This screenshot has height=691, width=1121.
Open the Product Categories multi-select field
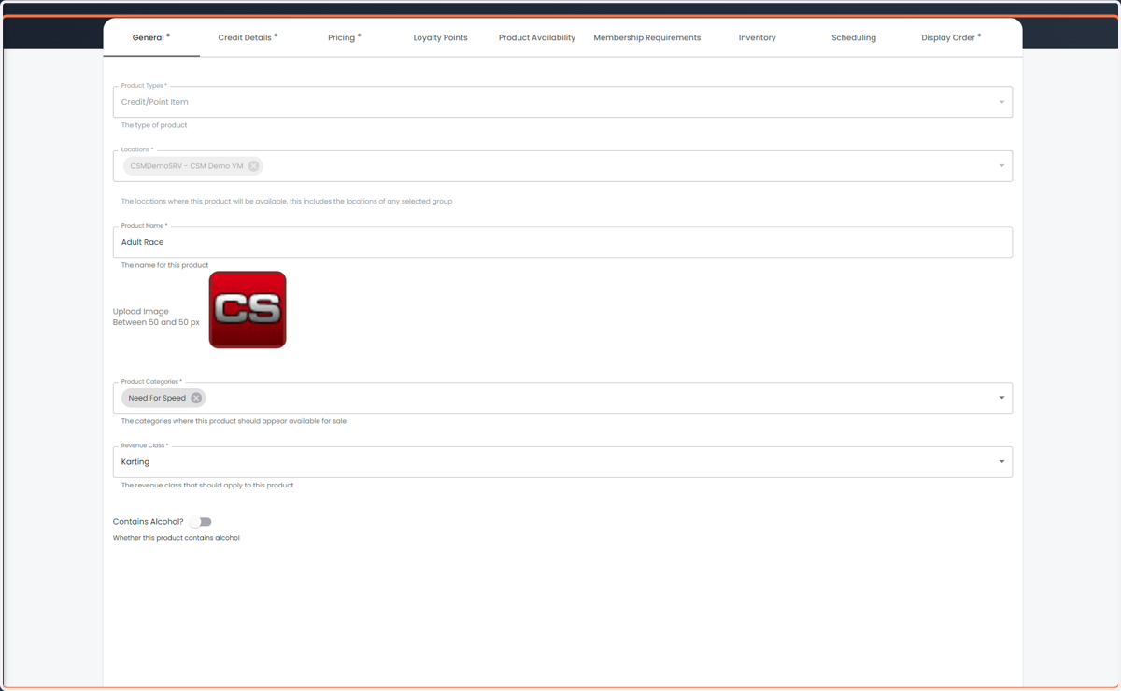pos(562,398)
